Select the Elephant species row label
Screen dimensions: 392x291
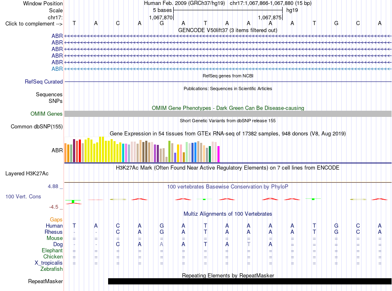click(x=52, y=250)
